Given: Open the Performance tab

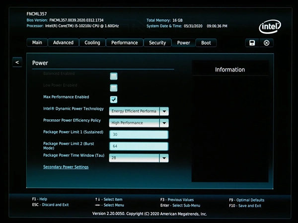Looking at the screenshot, I should point(125,43).
